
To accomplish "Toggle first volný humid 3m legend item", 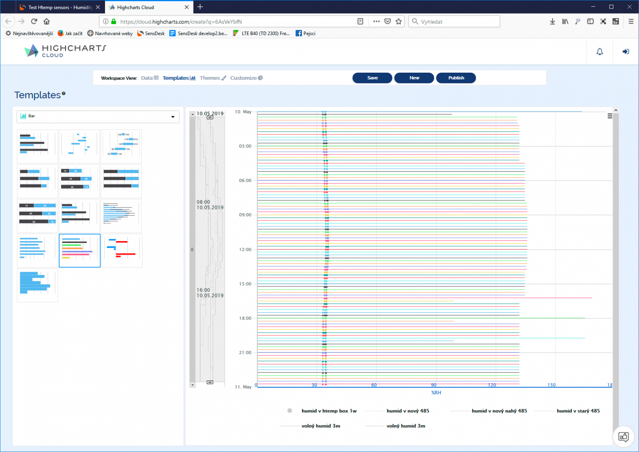I will [x=310, y=426].
